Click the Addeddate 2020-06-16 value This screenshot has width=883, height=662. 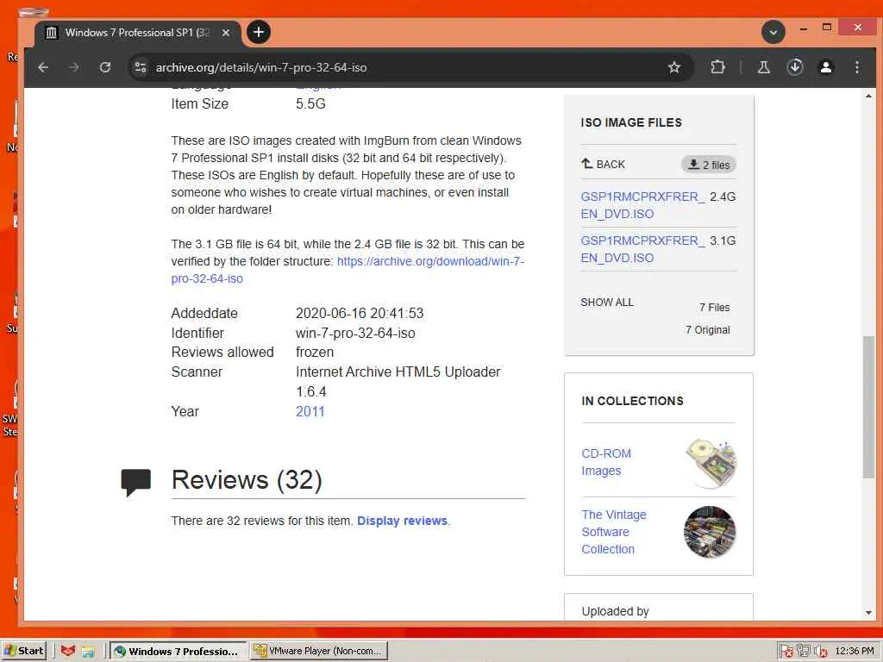click(360, 314)
